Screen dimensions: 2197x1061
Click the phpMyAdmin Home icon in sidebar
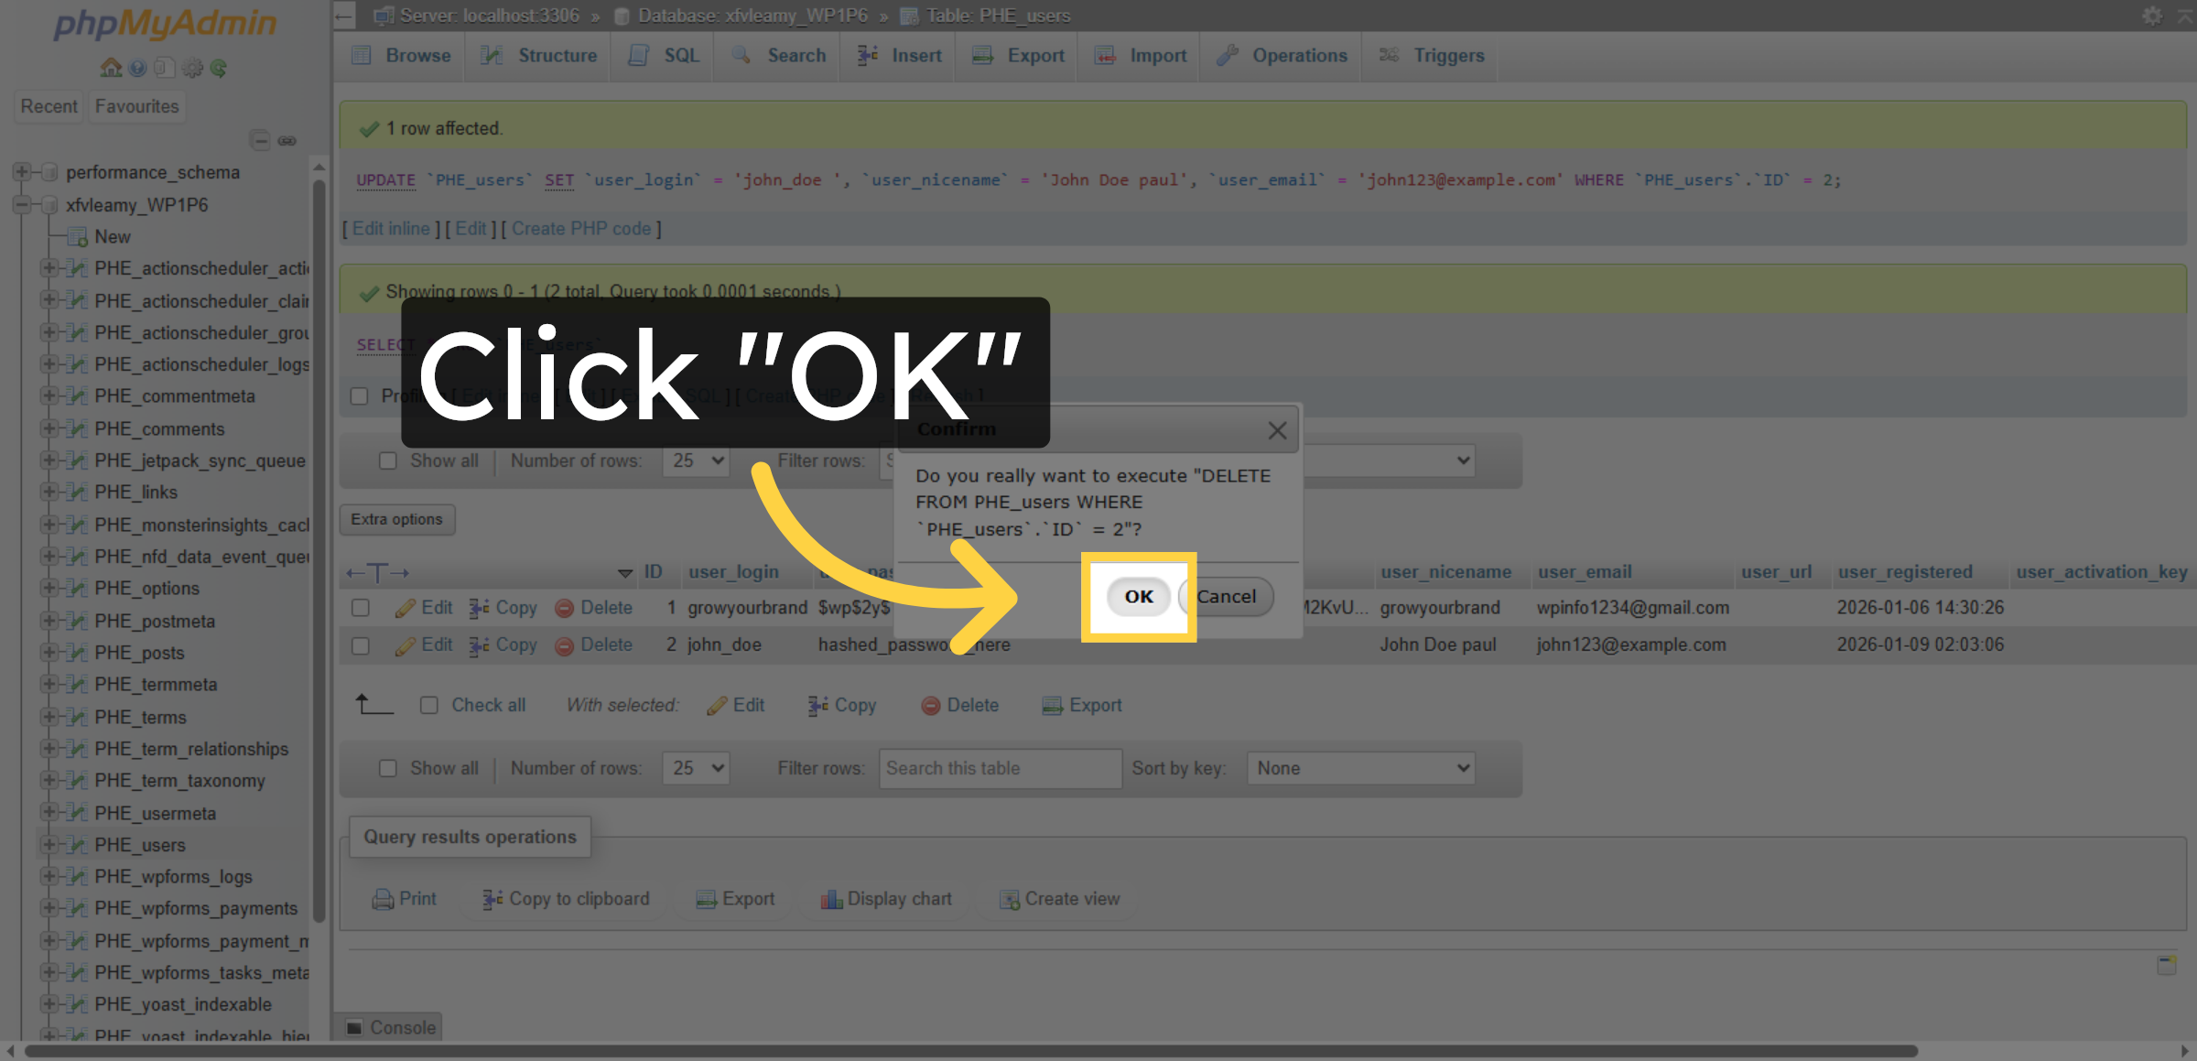pos(110,67)
